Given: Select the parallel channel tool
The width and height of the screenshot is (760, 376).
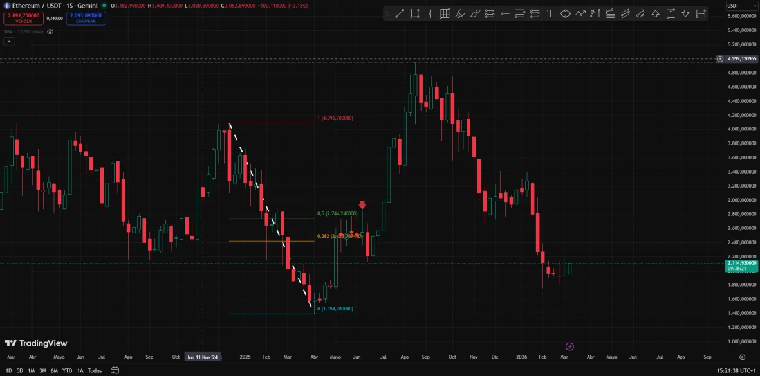Looking at the screenshot, I should click(626, 13).
